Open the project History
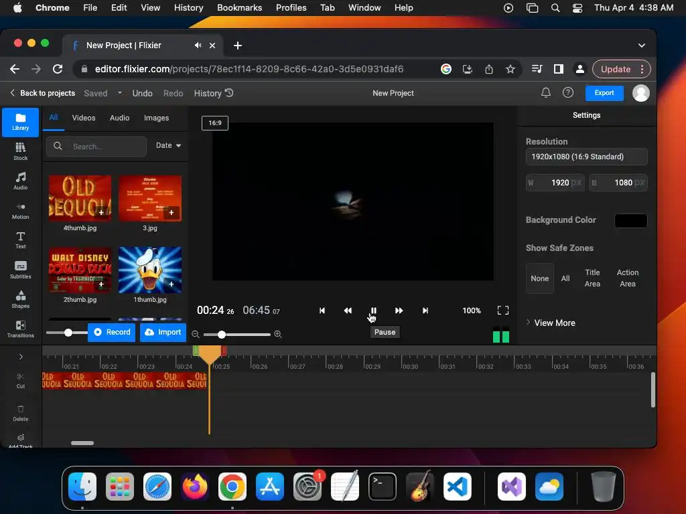Viewport: 686px width, 514px height. point(214,93)
